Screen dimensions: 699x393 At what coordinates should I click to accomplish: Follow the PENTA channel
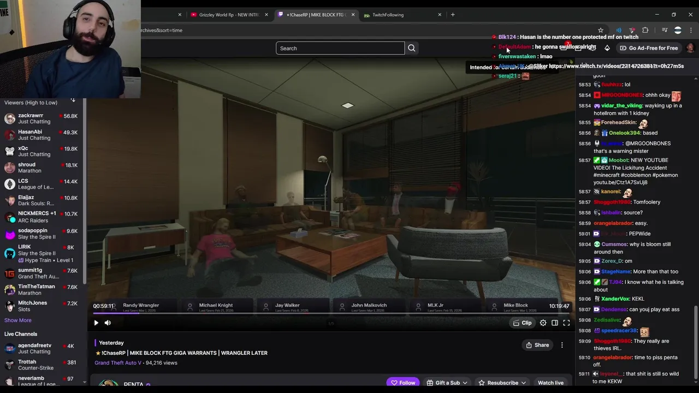403,383
